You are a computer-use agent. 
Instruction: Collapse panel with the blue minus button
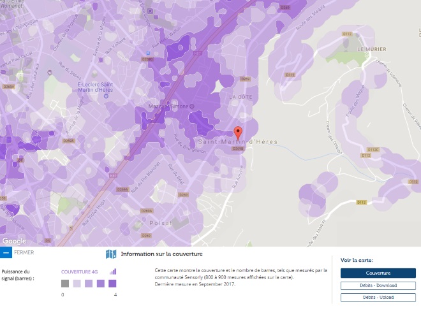point(6,252)
